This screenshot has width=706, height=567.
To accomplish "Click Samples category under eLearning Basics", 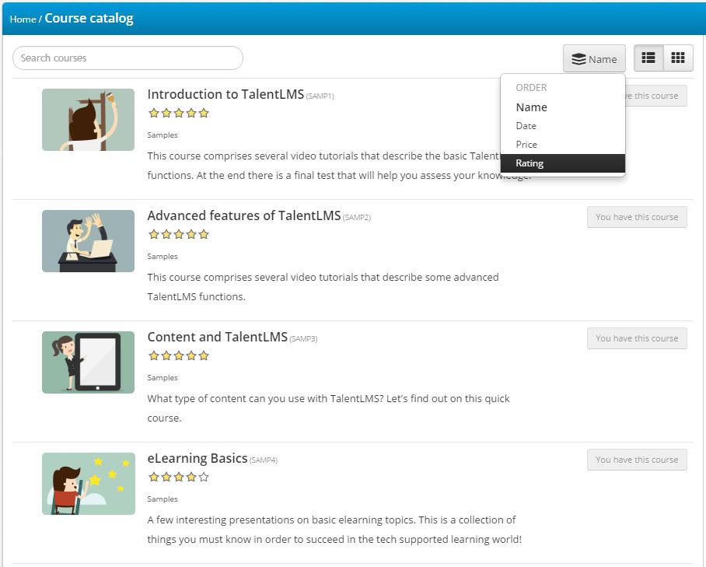I will [163, 499].
